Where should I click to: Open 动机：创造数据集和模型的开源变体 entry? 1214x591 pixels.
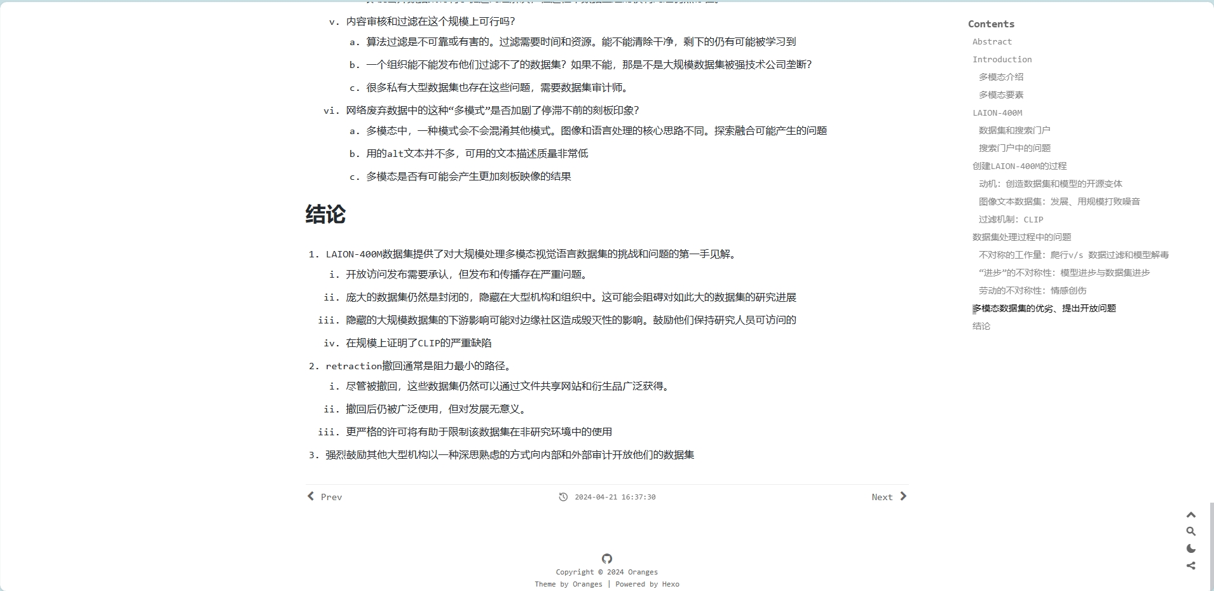pos(1051,184)
